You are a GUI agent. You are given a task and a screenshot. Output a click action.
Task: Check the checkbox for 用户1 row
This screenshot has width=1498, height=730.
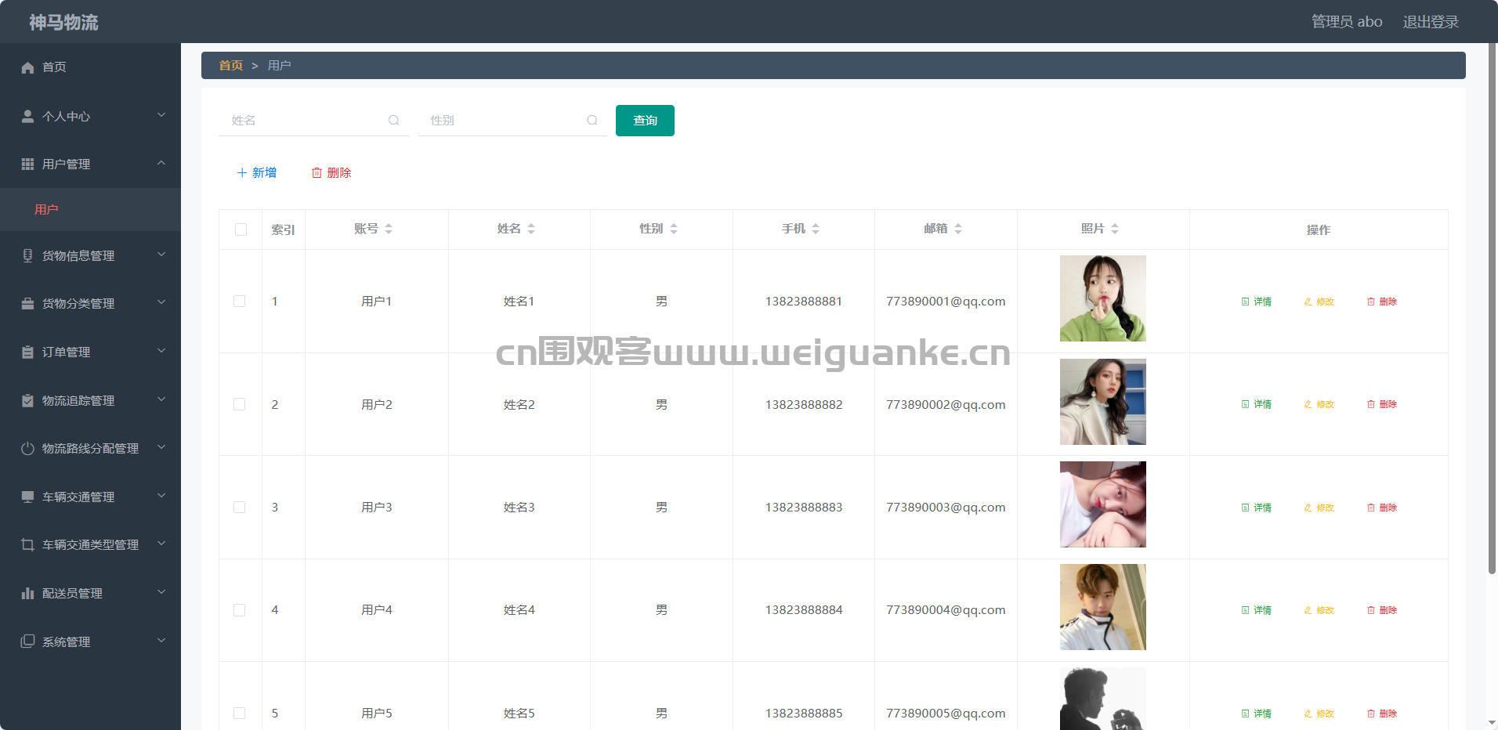click(x=240, y=302)
